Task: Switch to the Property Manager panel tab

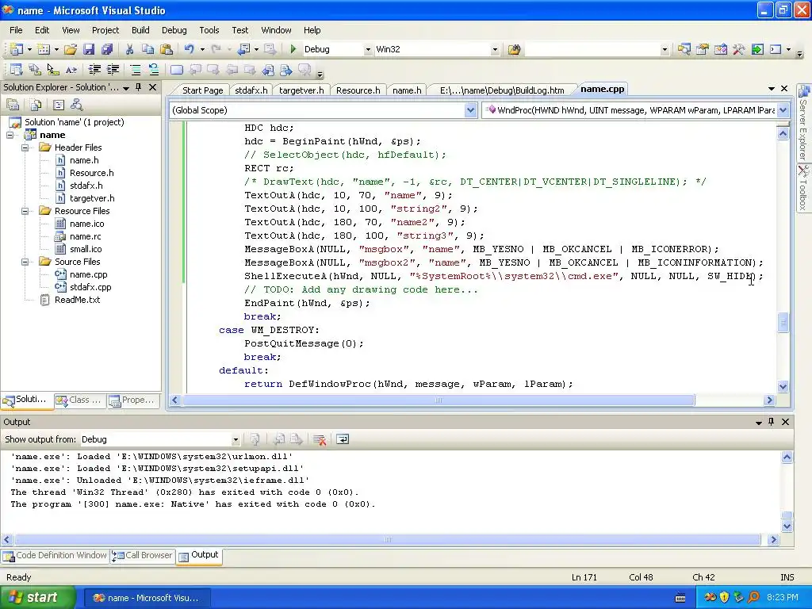Action: pos(132,400)
